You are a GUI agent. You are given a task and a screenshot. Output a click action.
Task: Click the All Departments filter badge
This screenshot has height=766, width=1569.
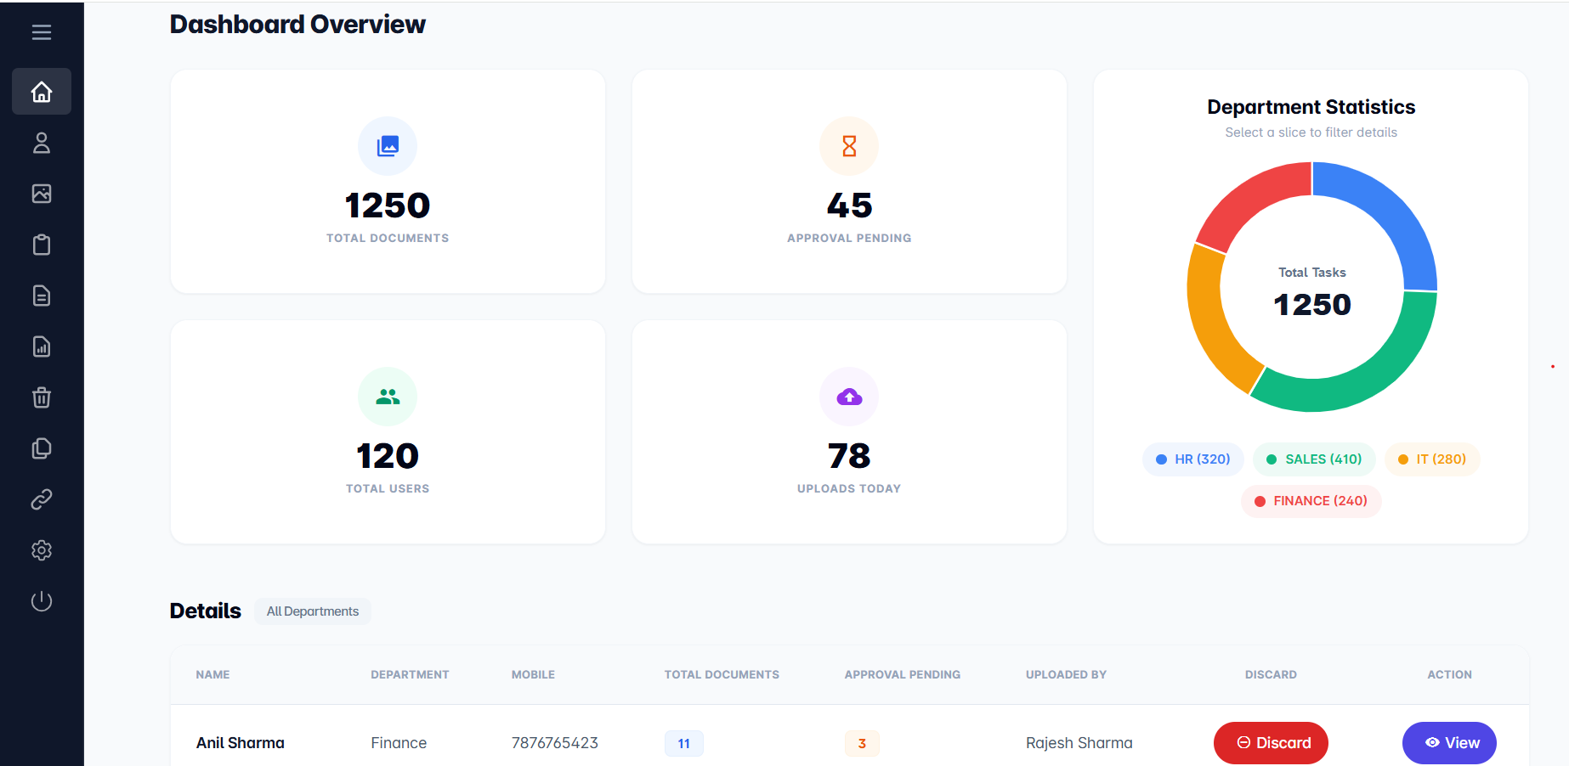313,611
